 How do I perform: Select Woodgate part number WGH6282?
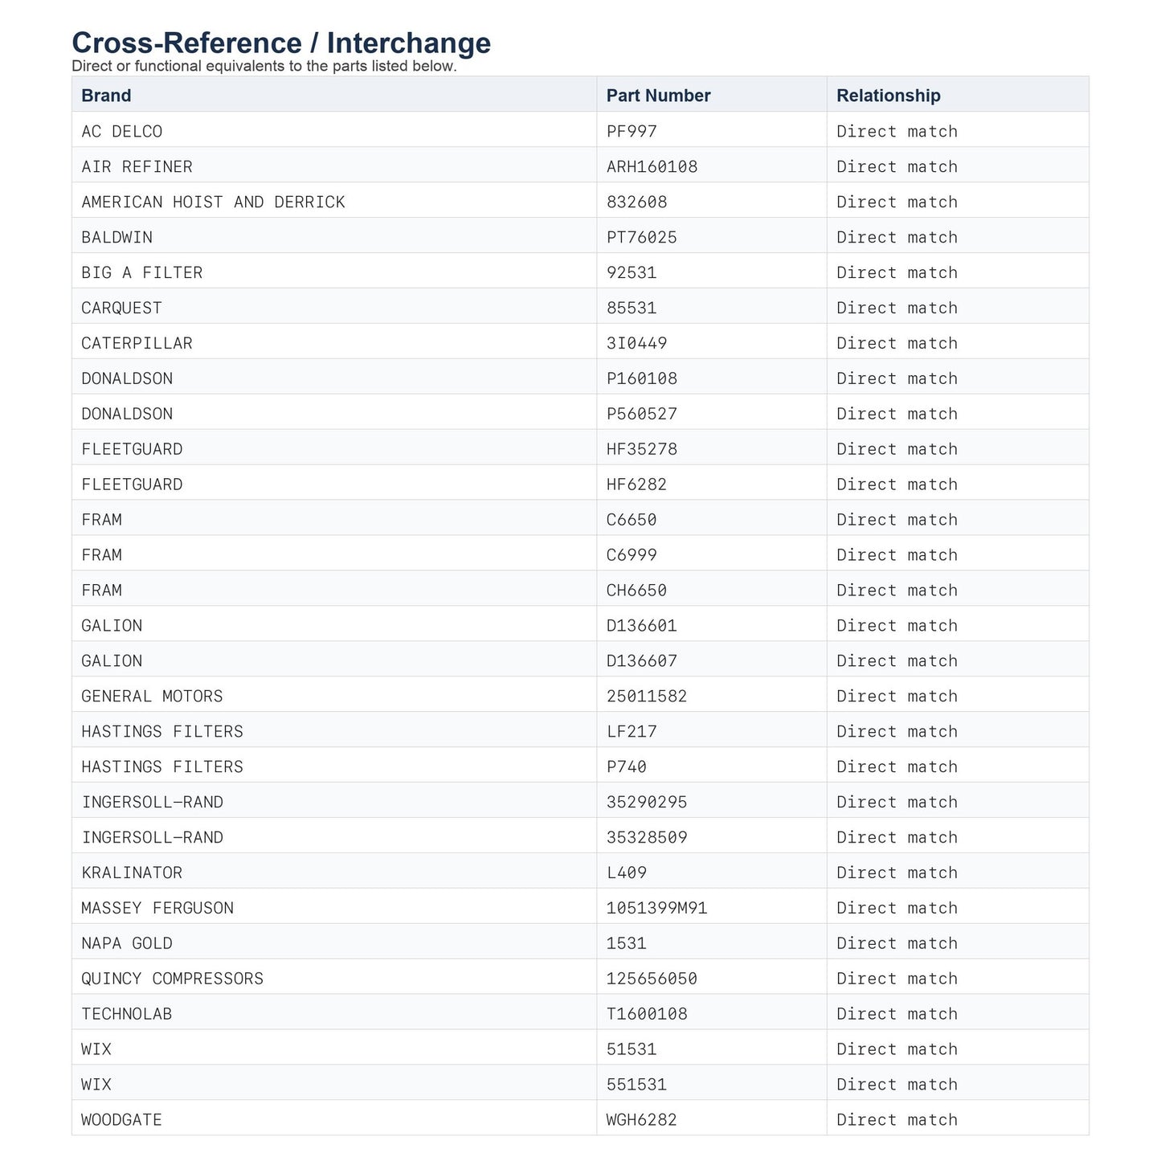point(641,1122)
